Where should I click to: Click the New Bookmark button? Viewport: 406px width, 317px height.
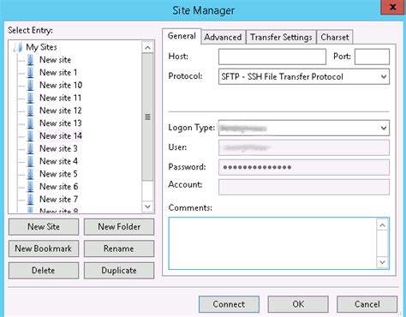[x=44, y=248]
